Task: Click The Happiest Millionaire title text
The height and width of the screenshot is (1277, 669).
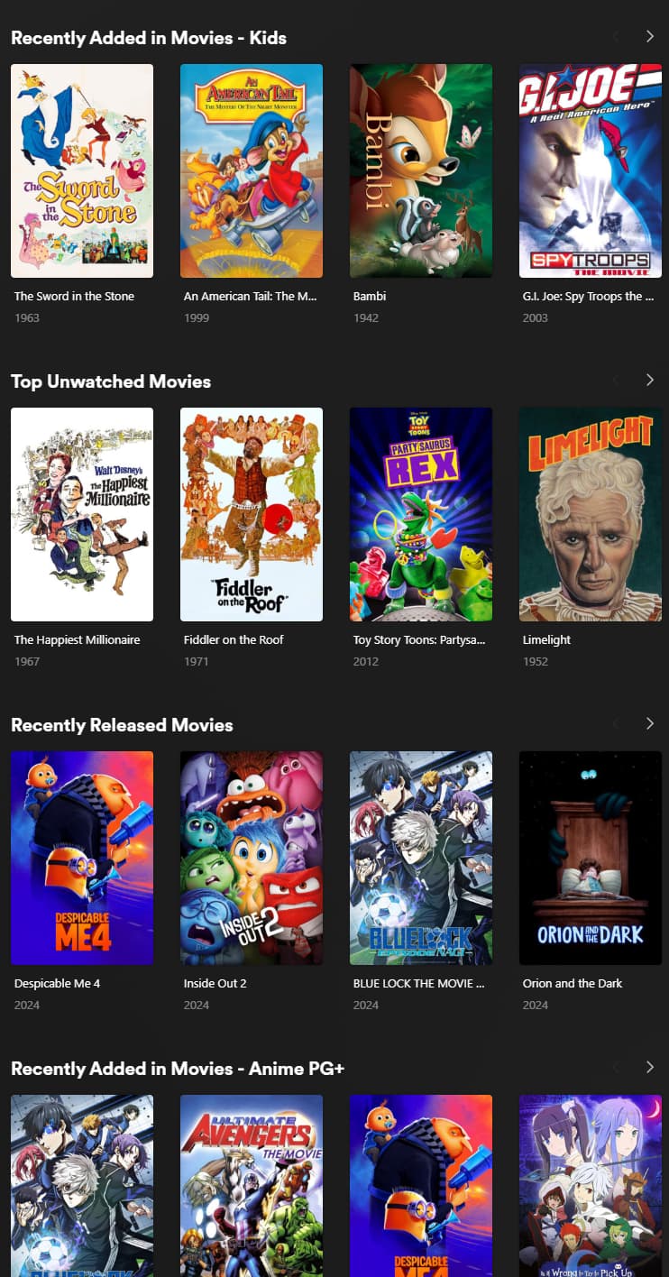Action: coord(78,639)
